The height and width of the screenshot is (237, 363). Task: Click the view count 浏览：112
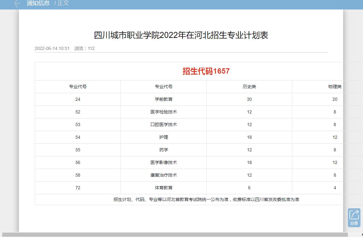[x=84, y=48]
